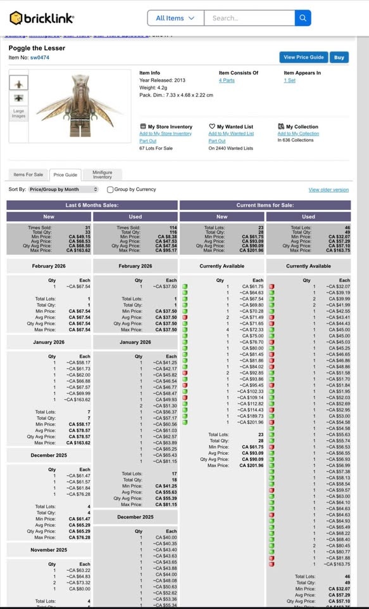Click red cube beside New ~CA $109.14 listing
Screen dimensions: 369x609
click(185, 398)
